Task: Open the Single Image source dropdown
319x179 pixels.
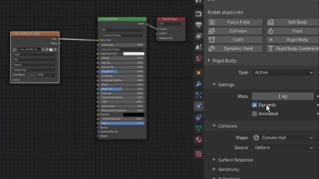Action: click(x=35, y=70)
